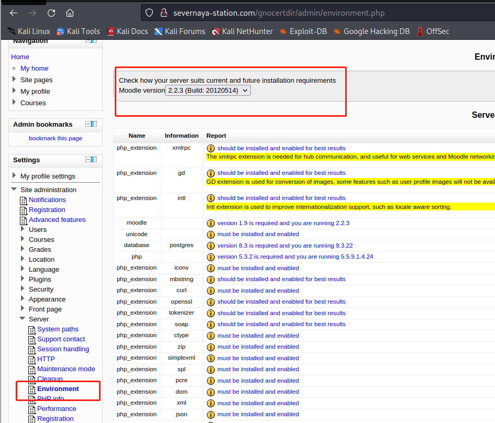Open the OffSec bookmark
The image size is (495, 423).
433,31
